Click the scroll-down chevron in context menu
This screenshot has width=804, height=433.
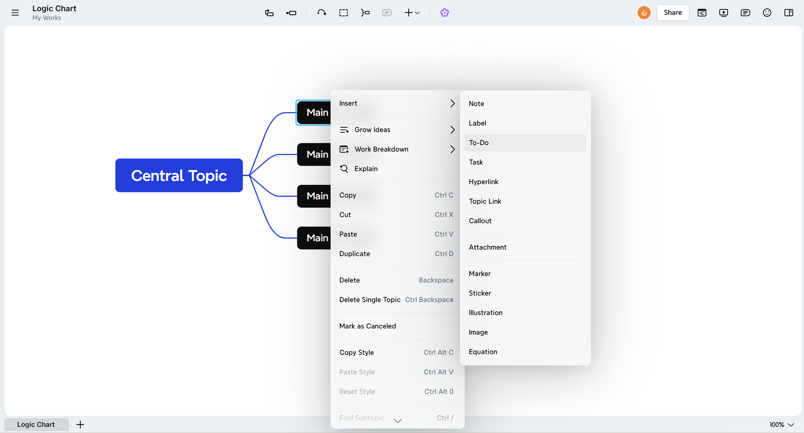click(398, 421)
